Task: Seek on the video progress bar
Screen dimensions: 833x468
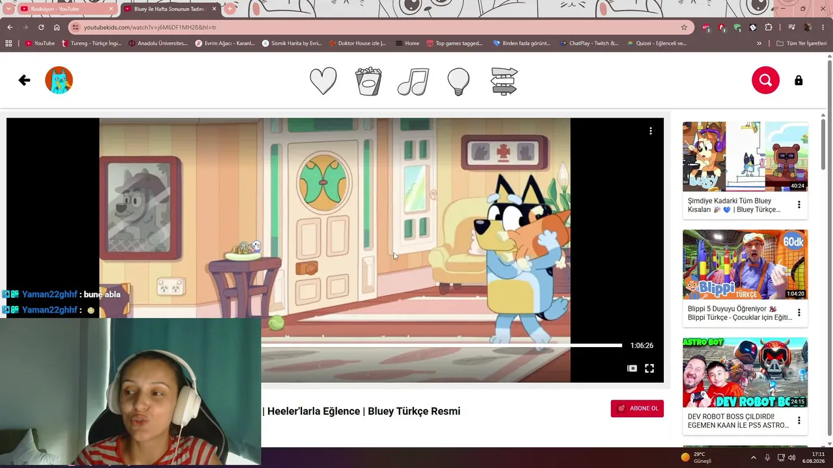Action: [441, 345]
